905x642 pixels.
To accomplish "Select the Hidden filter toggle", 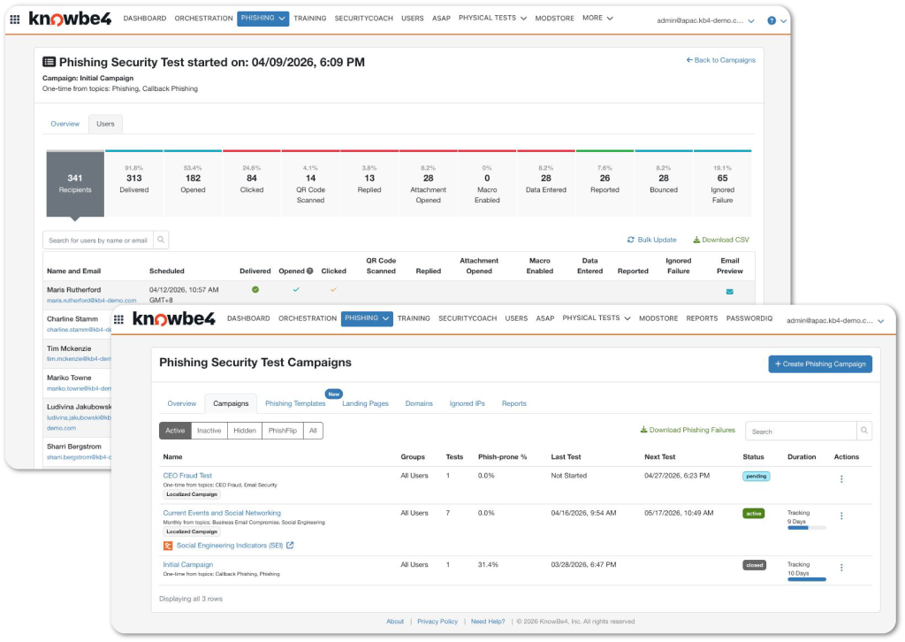I will pyautogui.click(x=245, y=431).
